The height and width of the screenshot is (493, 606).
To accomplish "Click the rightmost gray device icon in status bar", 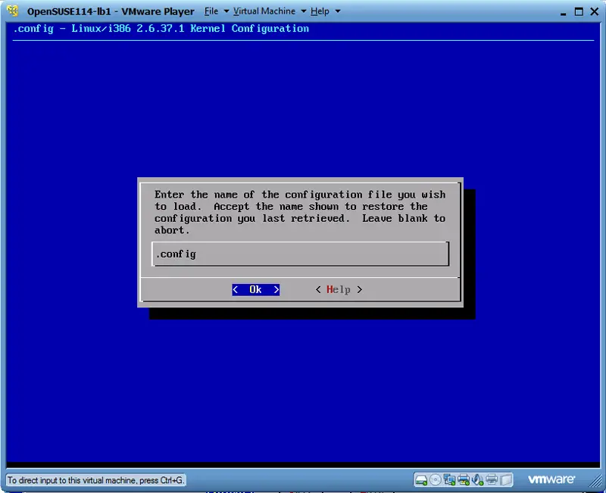I will click(506, 479).
